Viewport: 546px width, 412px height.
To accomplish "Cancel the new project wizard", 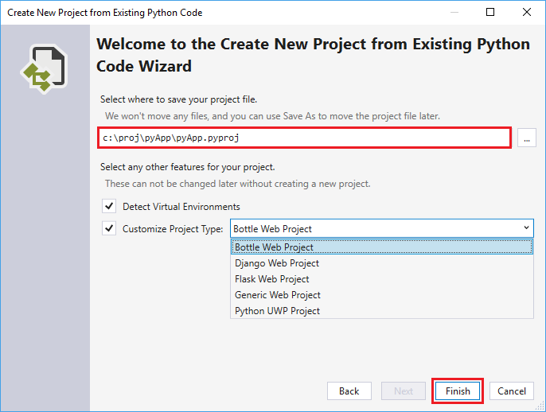I will point(512,391).
